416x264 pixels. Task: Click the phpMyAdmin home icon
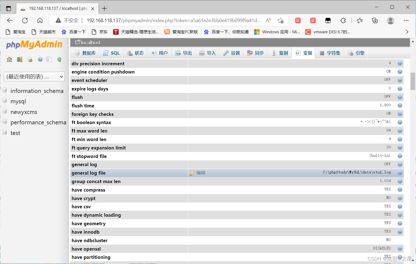(9, 60)
